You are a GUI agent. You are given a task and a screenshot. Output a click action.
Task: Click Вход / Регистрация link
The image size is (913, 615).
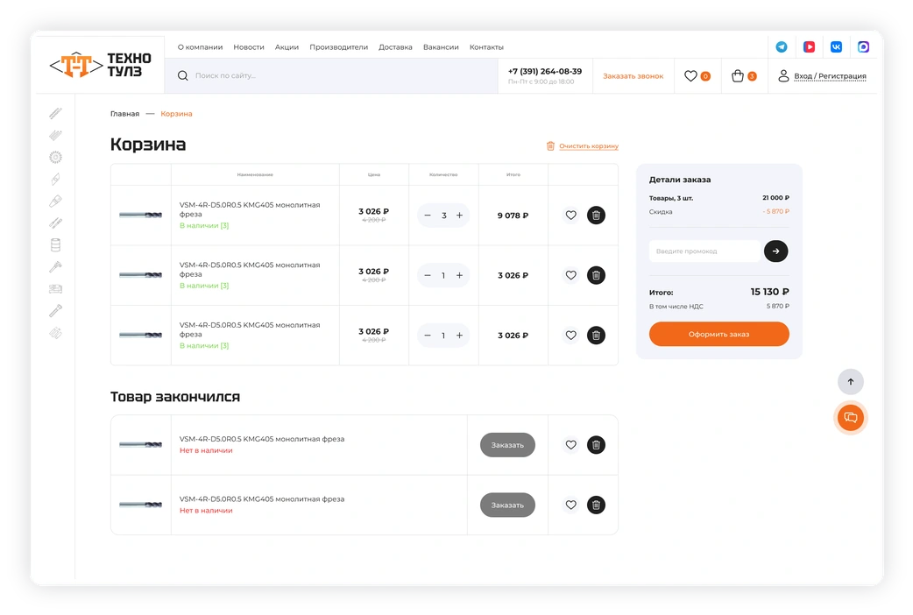(831, 76)
